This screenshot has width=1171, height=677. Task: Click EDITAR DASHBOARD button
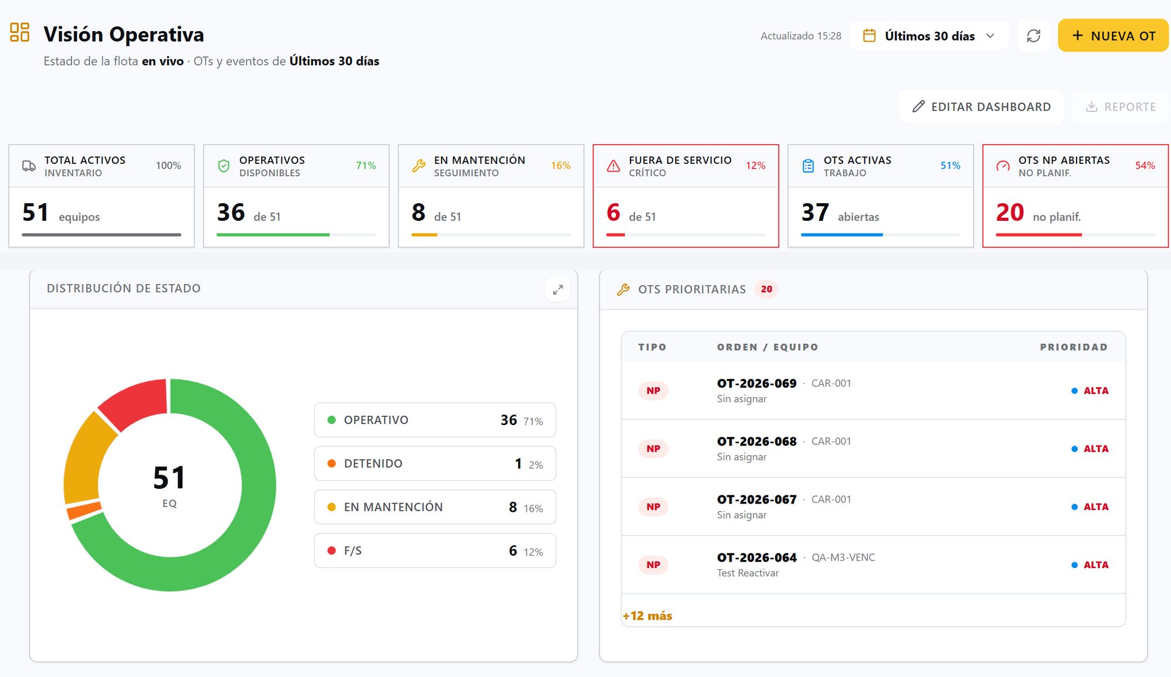click(982, 107)
